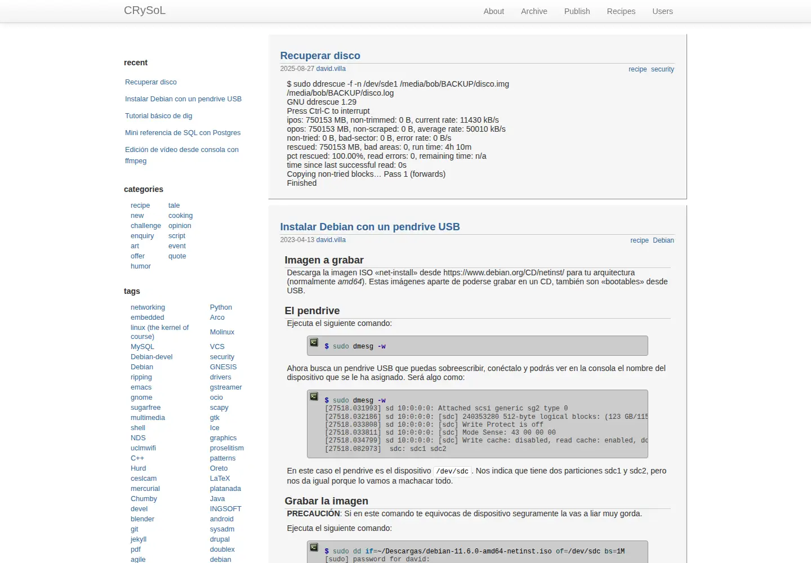Click author david.villa on the 2023-04-13 post
The height and width of the screenshot is (563, 811).
[331, 240]
